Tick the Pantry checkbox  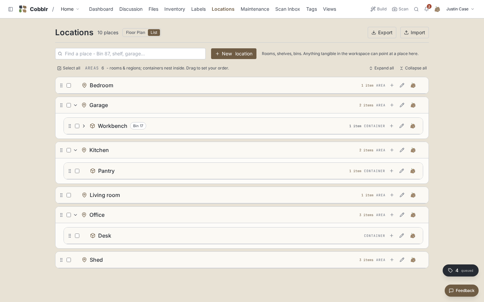coord(77,171)
